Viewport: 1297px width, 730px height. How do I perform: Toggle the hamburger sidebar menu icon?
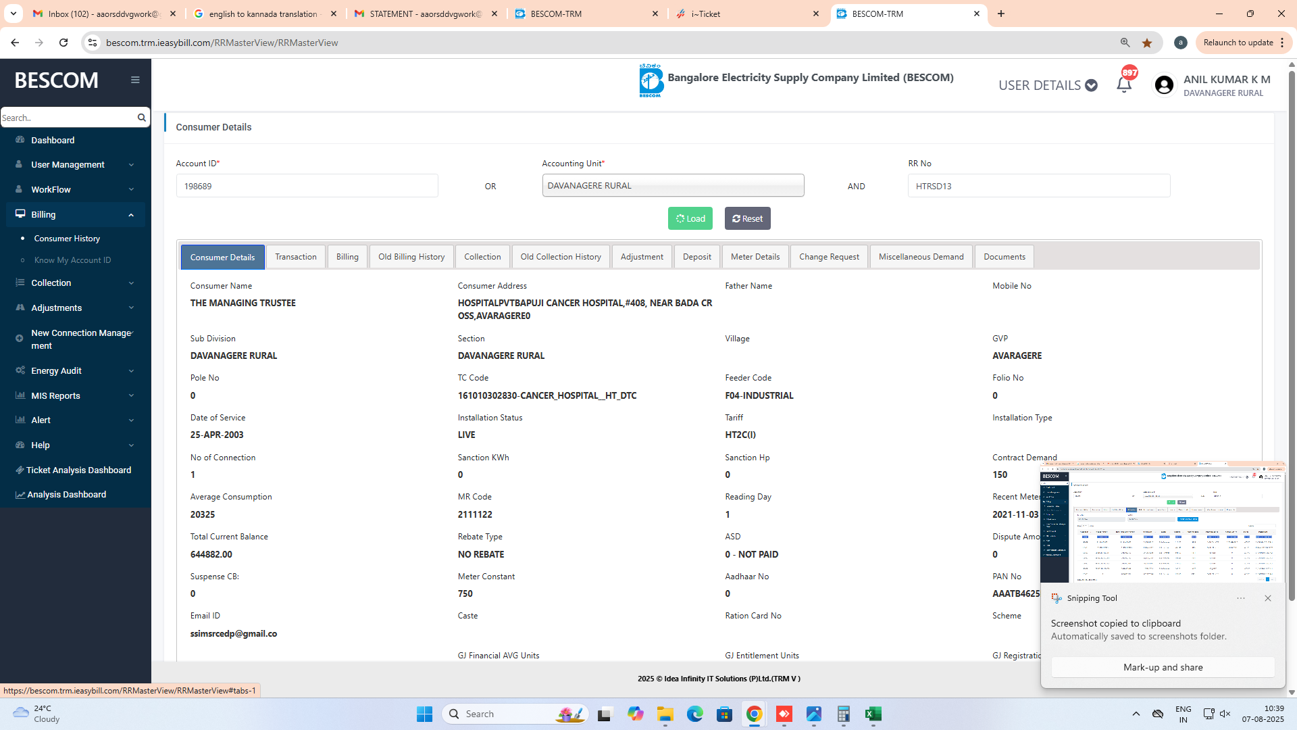[135, 80]
